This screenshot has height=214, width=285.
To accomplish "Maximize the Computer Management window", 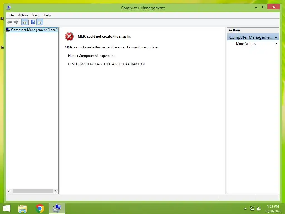I will 264,7.
